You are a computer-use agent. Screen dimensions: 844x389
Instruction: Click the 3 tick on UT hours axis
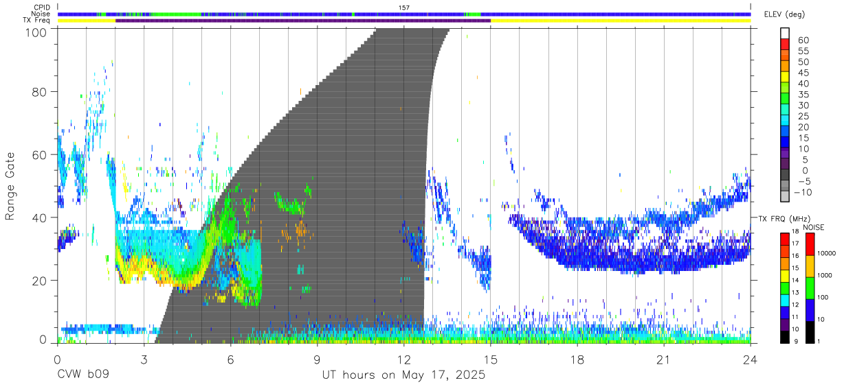click(x=144, y=359)
